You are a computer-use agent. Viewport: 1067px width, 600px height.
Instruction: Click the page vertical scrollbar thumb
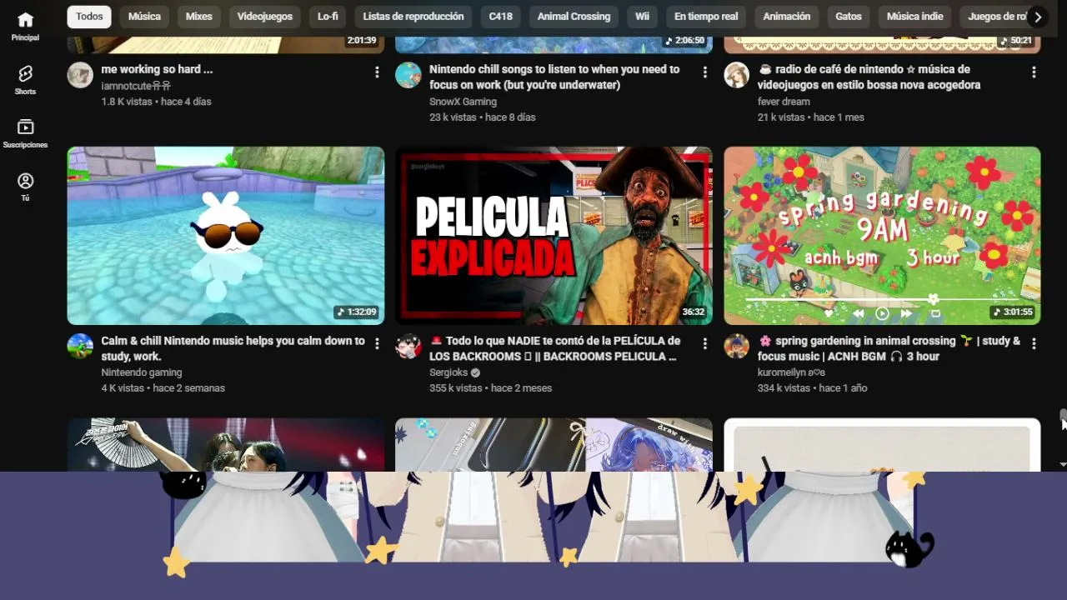[1063, 417]
